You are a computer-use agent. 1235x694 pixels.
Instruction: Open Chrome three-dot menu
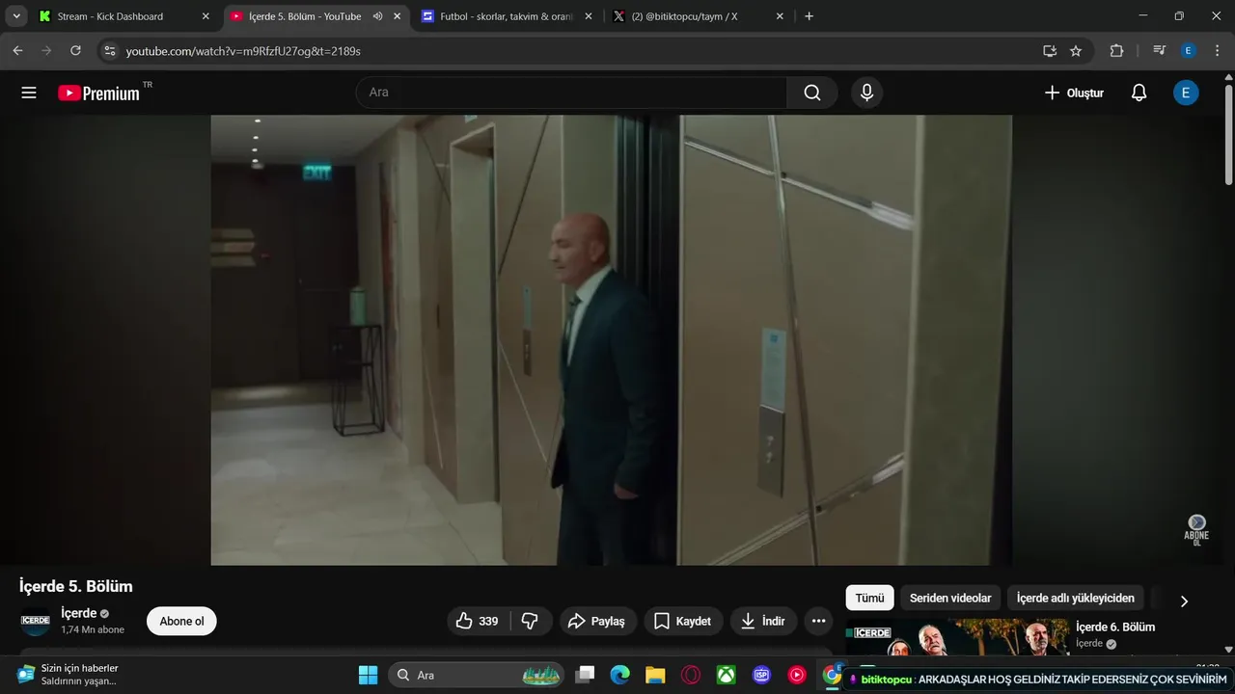(x=1216, y=50)
